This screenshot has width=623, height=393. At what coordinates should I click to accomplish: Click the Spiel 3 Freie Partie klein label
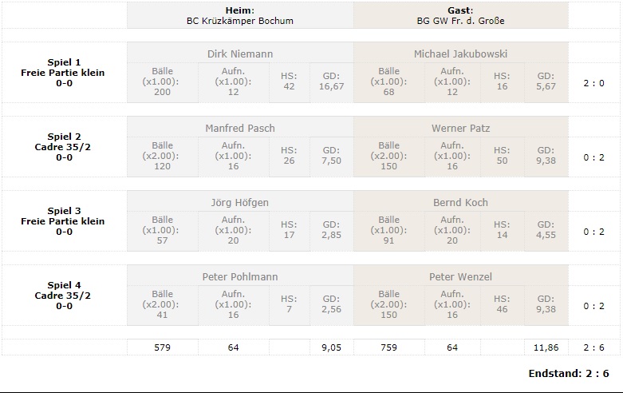click(x=63, y=221)
